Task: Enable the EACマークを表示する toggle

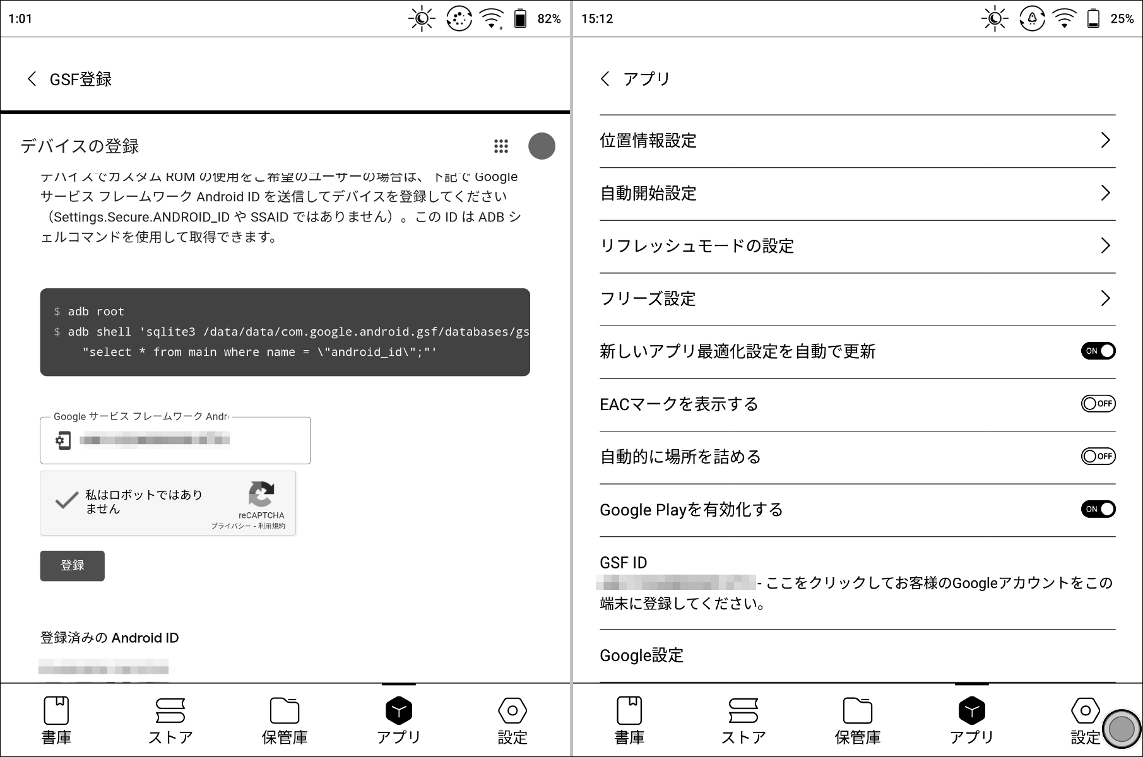Action: coord(1098,404)
